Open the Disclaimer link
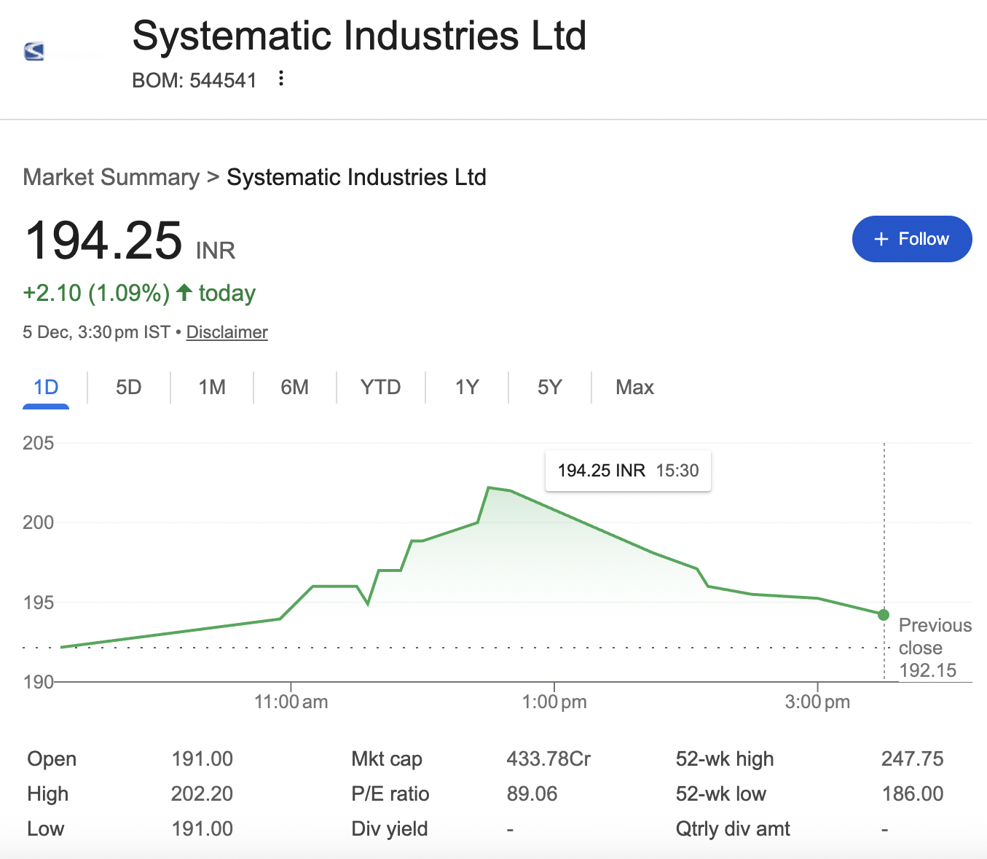 [x=227, y=332]
